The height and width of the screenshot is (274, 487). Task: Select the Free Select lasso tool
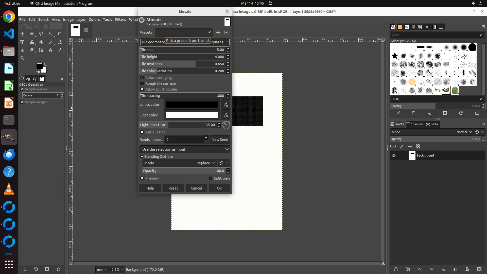41,34
